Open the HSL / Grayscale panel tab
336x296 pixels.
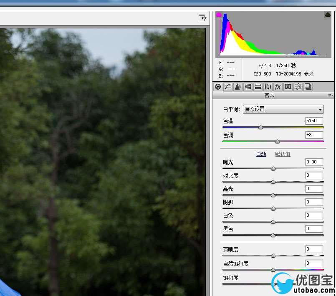248,87
